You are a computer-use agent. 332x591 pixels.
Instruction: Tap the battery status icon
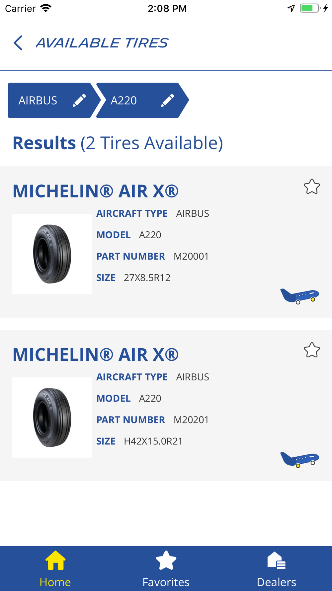click(310, 8)
